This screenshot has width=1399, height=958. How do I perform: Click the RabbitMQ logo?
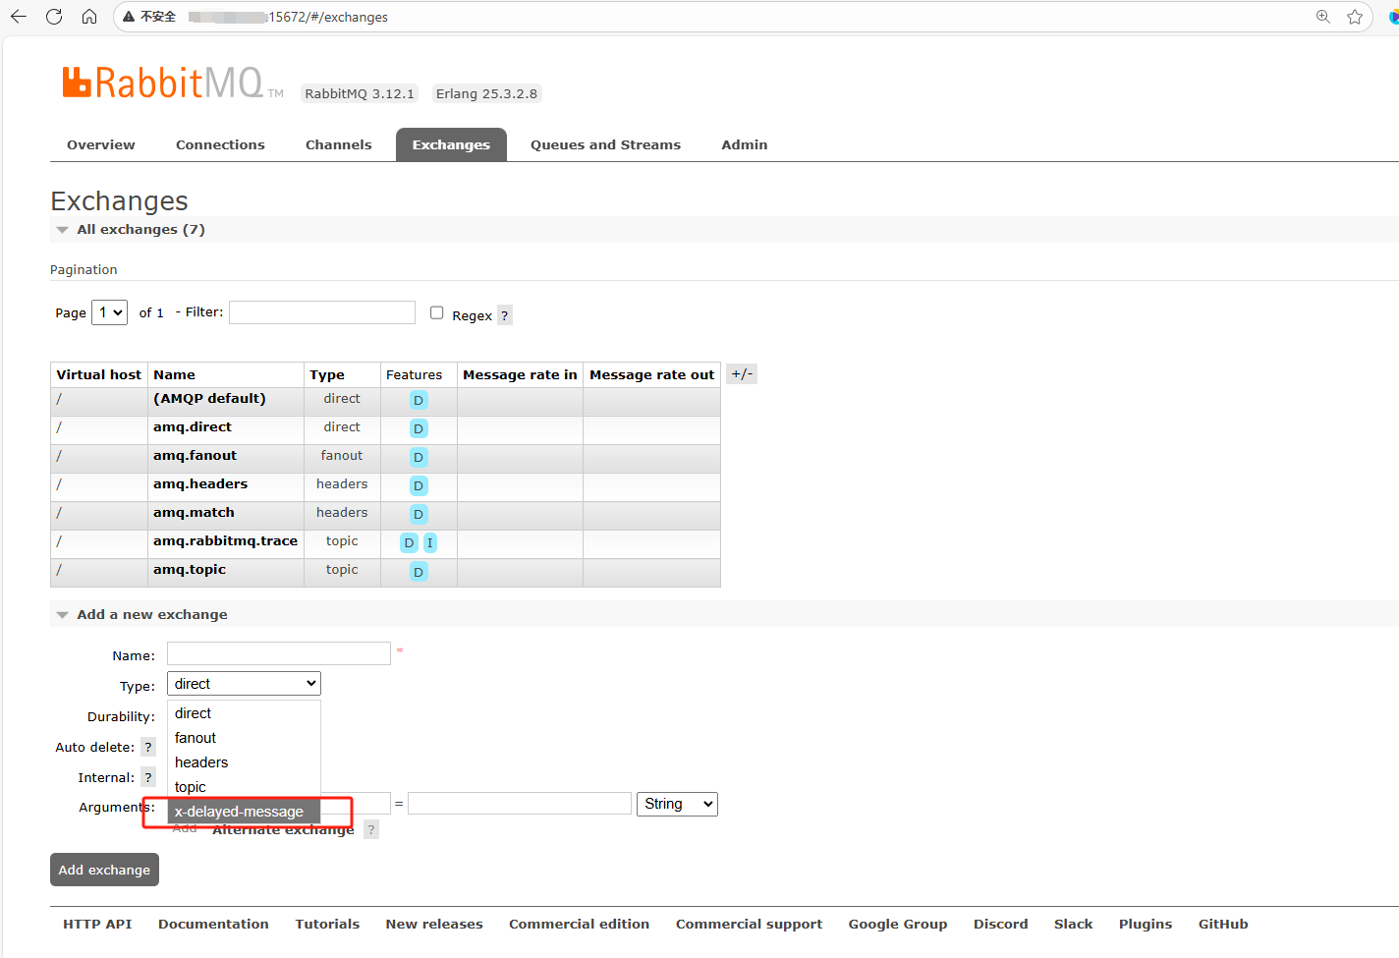[163, 83]
